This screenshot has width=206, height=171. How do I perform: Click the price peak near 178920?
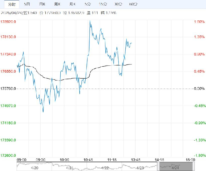point(90,21)
